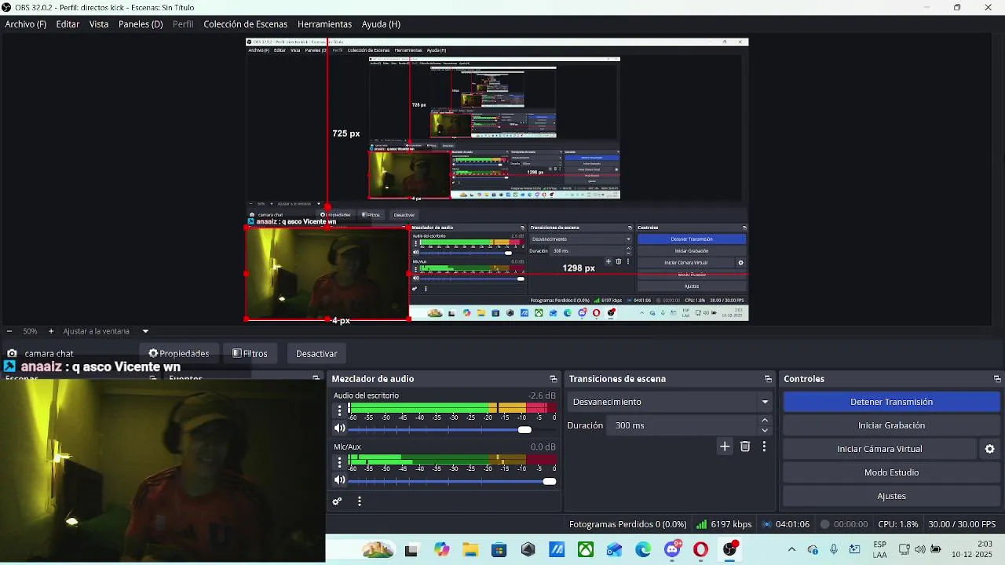Viewport: 1005px width, 565px height.
Task: Click Iniciar Grabación
Action: click(x=891, y=425)
